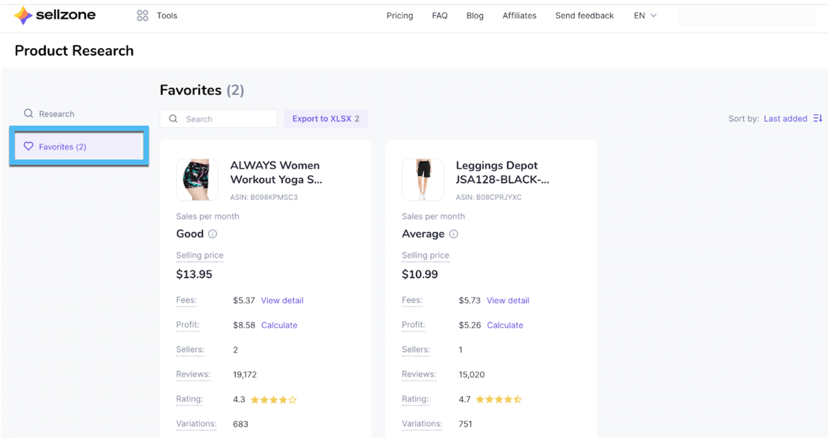Click the search magnifier icon in Favorites
828x438 pixels.
[x=173, y=119]
